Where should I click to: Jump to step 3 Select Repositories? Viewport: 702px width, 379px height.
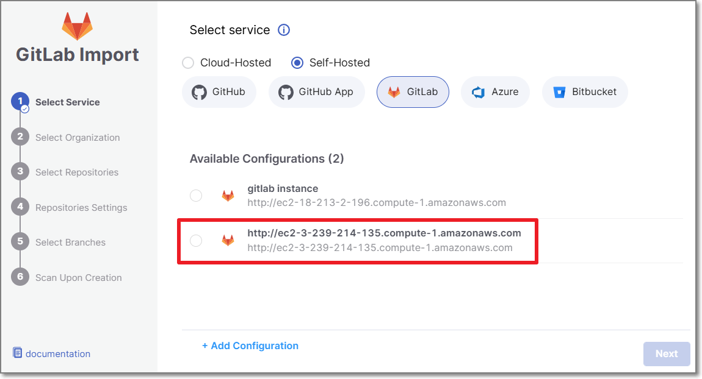point(76,172)
